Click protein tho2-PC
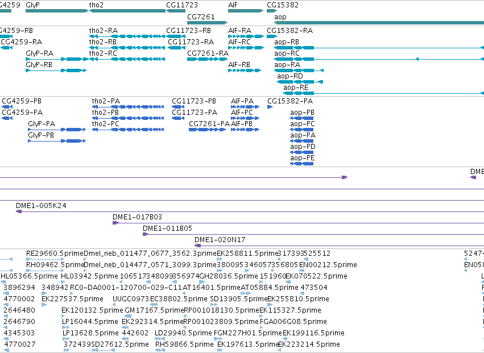 (x=128, y=130)
